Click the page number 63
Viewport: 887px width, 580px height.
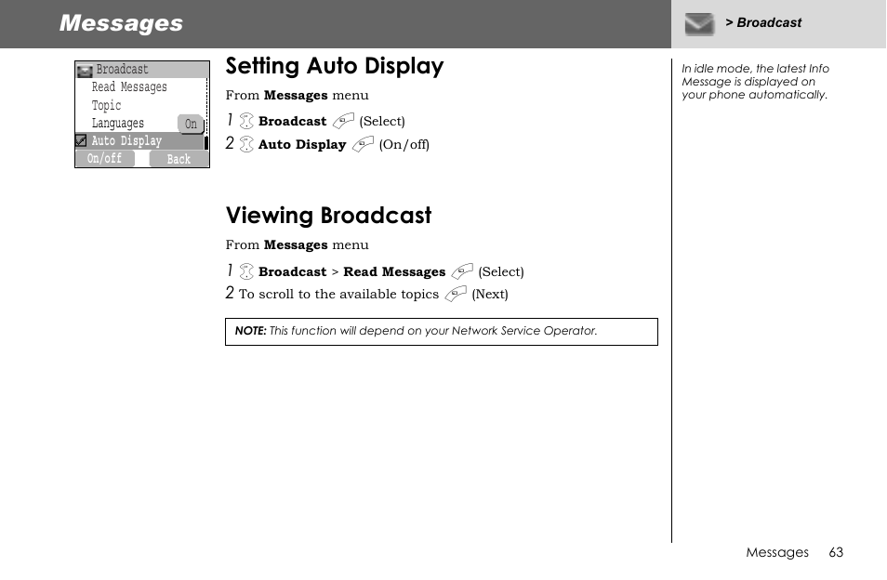[836, 552]
